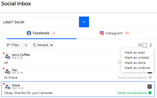Click green done checkmark on Mark's conversation
157x98 pixels.
click(x=150, y=93)
